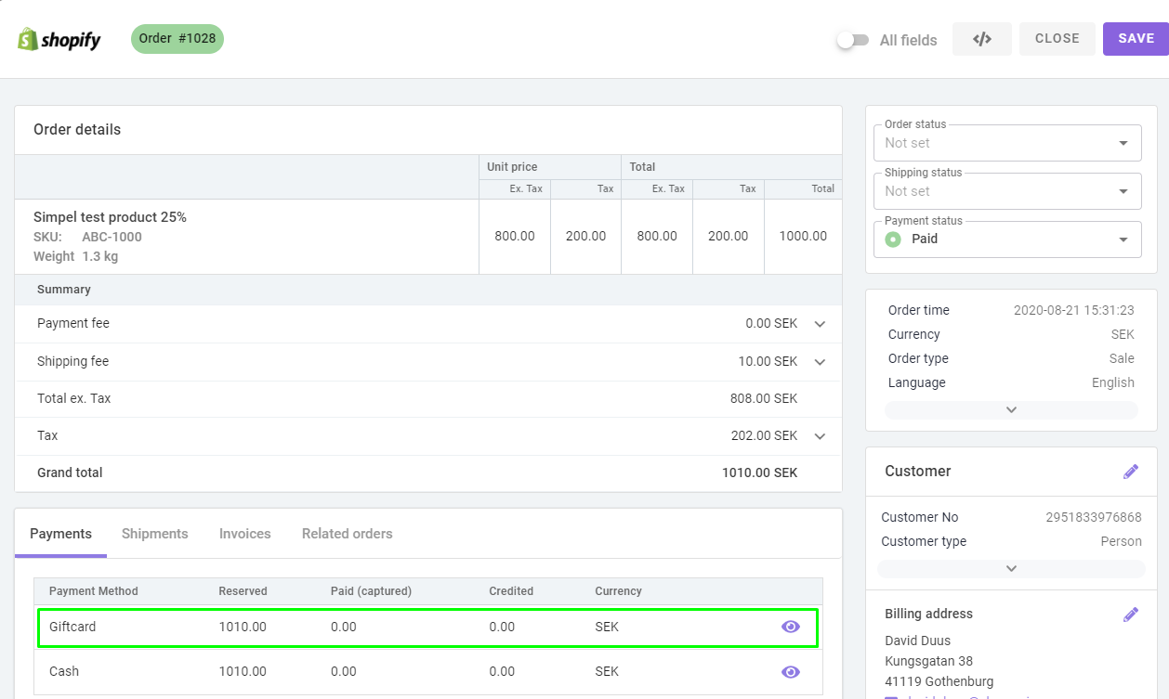1169x699 pixels.
Task: Click the Payment Method column header
Action: [x=93, y=591]
